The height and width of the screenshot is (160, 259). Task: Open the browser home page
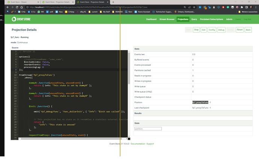click(21, 7)
